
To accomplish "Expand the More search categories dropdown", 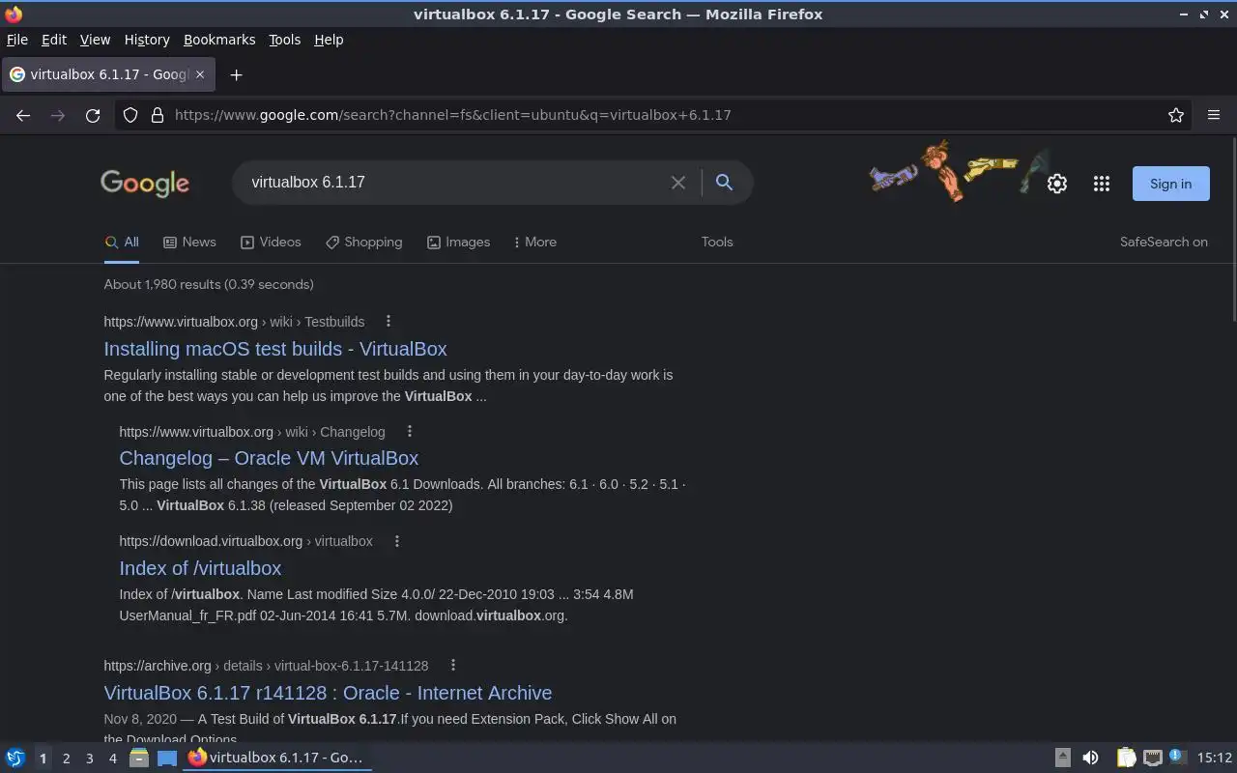I will 535,243.
